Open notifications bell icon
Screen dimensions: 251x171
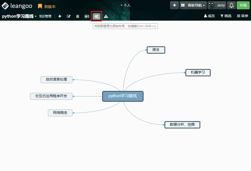click(x=231, y=5)
